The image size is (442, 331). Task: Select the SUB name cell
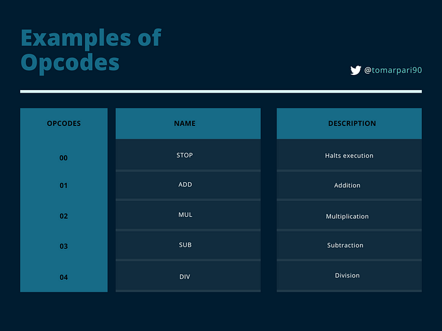(188, 245)
